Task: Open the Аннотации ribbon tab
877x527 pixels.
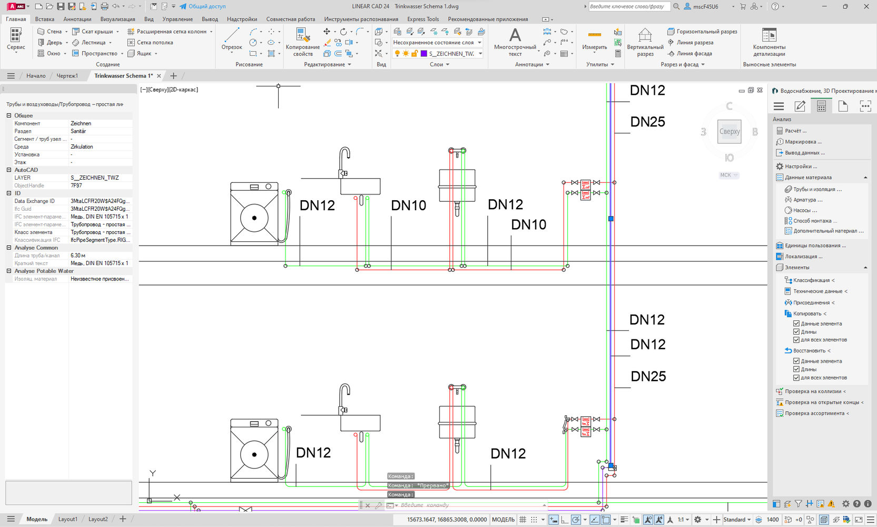Action: pos(77,19)
